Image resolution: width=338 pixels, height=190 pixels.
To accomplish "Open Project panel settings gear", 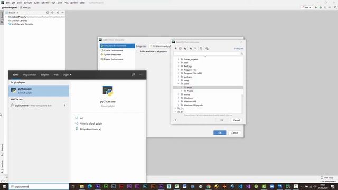I will tap(58, 13).
